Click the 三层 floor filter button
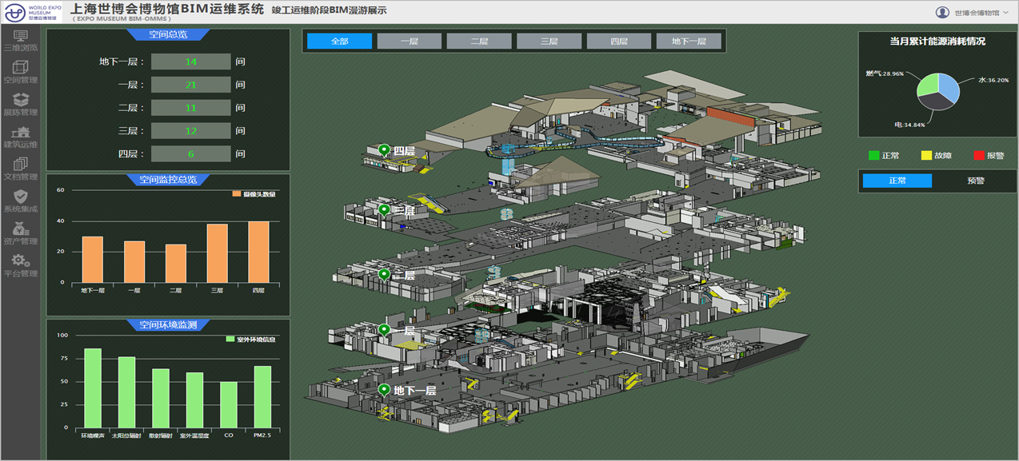1019x461 pixels. click(x=549, y=41)
